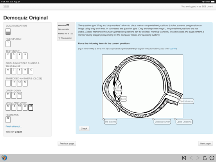
Task: Pick the Vitreous humor marker
Action: click(162, 122)
